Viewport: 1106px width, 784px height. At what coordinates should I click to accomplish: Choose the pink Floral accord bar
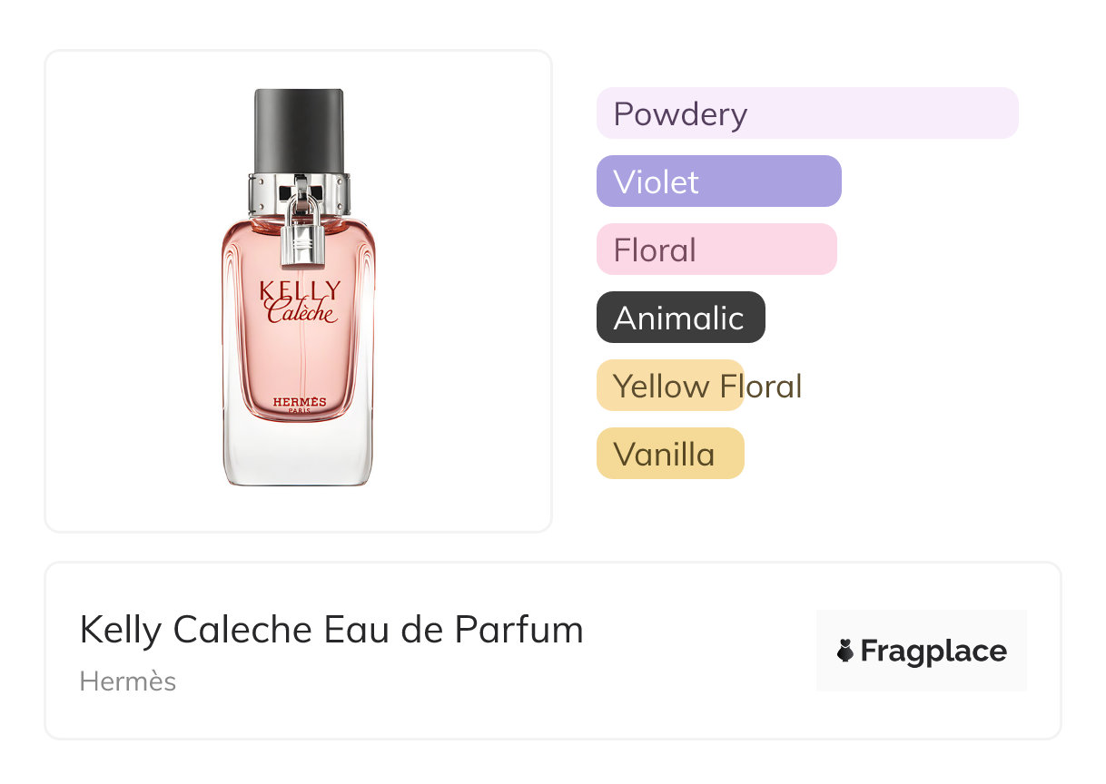point(716,250)
